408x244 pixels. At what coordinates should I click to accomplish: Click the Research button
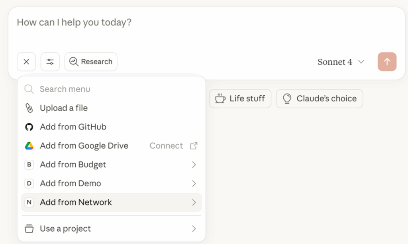(91, 62)
